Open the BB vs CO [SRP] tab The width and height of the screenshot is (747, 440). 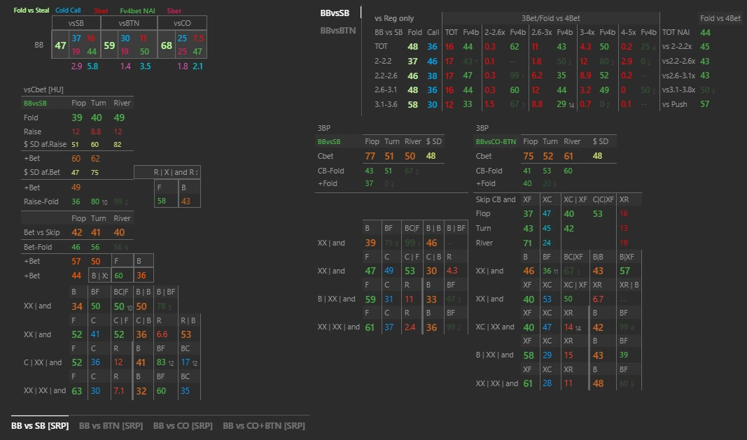(183, 425)
